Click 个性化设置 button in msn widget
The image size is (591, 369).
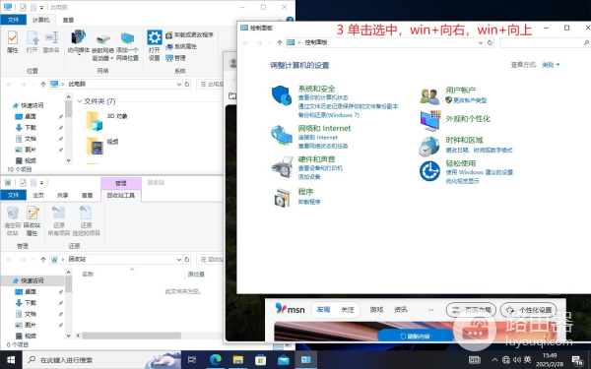528,310
